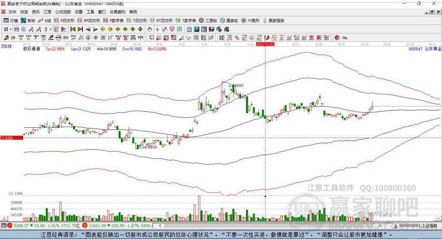Click the save floppy-disk icon
Viewport: 442px width, 239px height.
(x=212, y=29)
